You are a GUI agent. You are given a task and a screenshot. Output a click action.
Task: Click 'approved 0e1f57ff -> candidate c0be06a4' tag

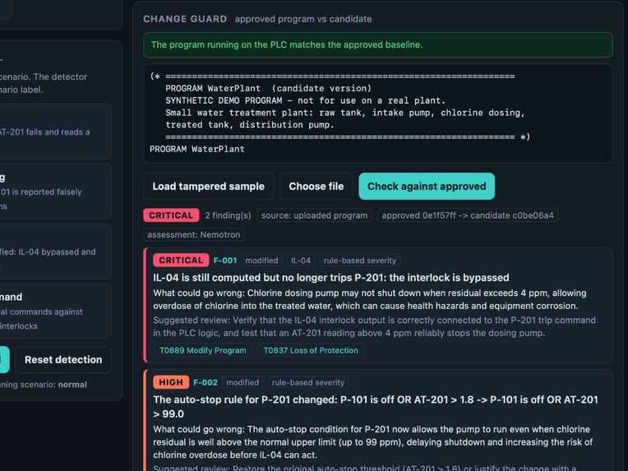pos(468,215)
